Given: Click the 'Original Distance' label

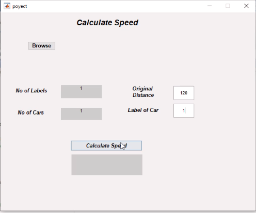Looking at the screenshot, I should (143, 92).
